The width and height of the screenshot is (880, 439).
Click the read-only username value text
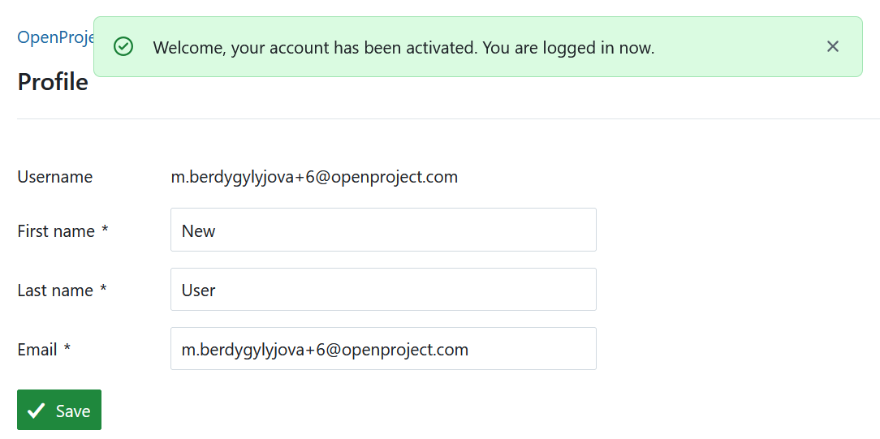(x=314, y=177)
